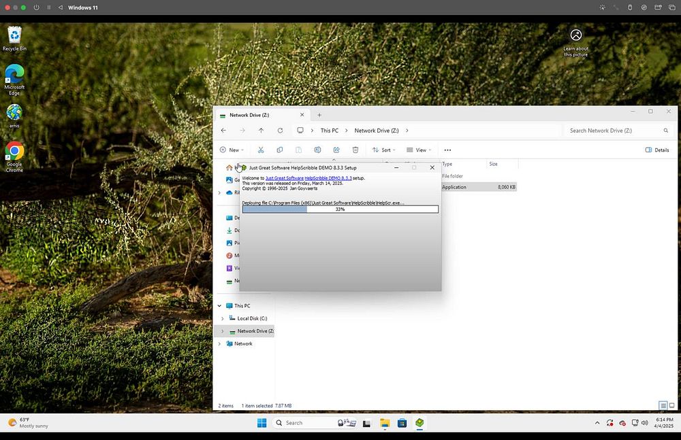Click the 33% installation progress bar
The image size is (681, 440).
(x=340, y=209)
